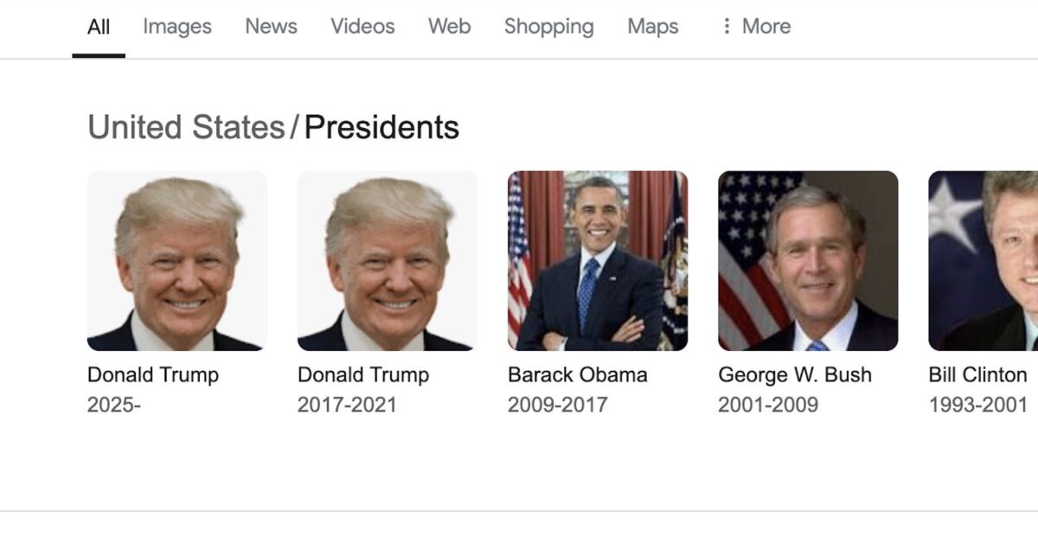The width and height of the screenshot is (1038, 556).
Task: Go to the News tab
Action: point(271,27)
